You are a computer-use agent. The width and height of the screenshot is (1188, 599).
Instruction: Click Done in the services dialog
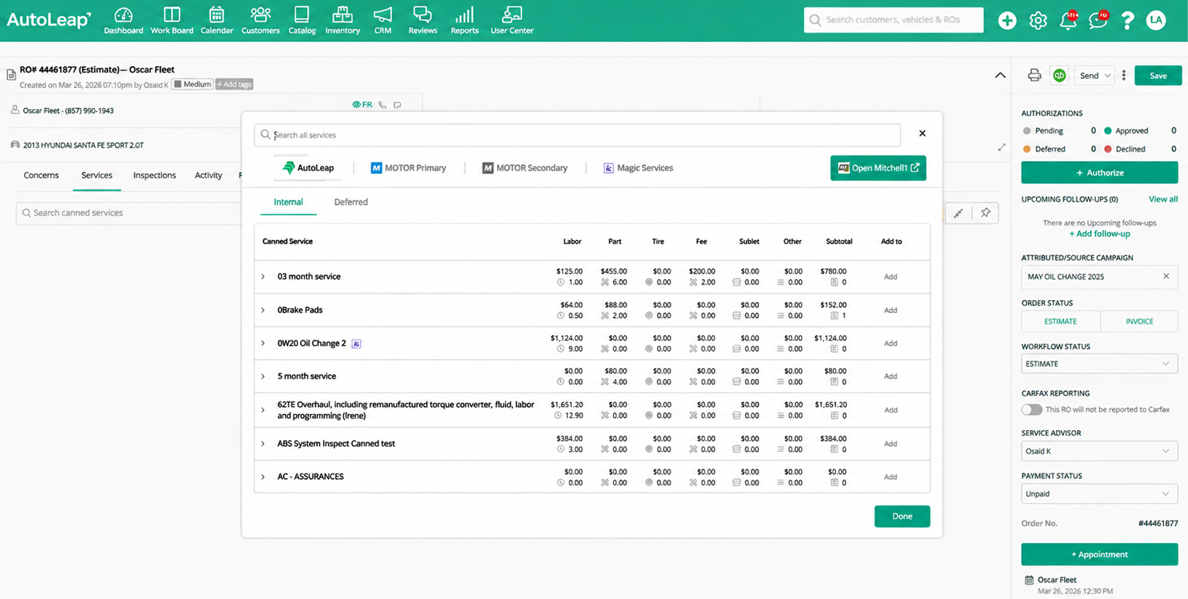(902, 516)
